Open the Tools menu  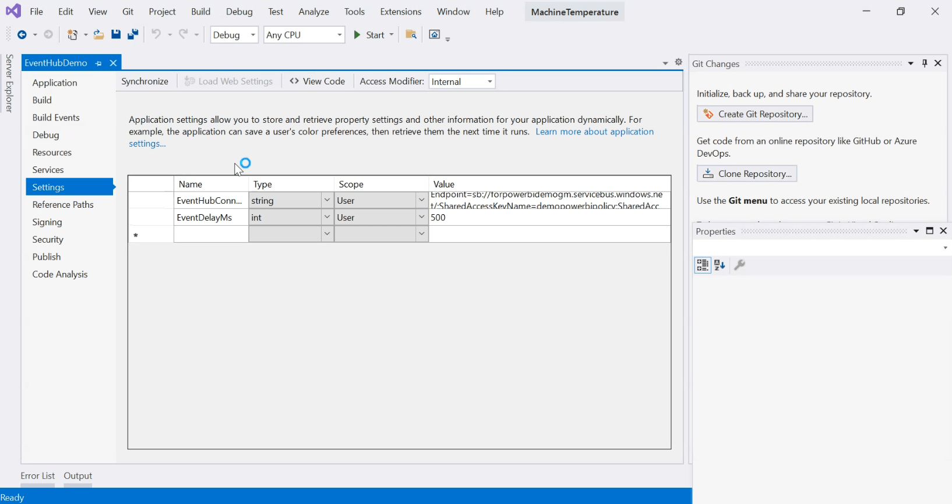pyautogui.click(x=354, y=12)
